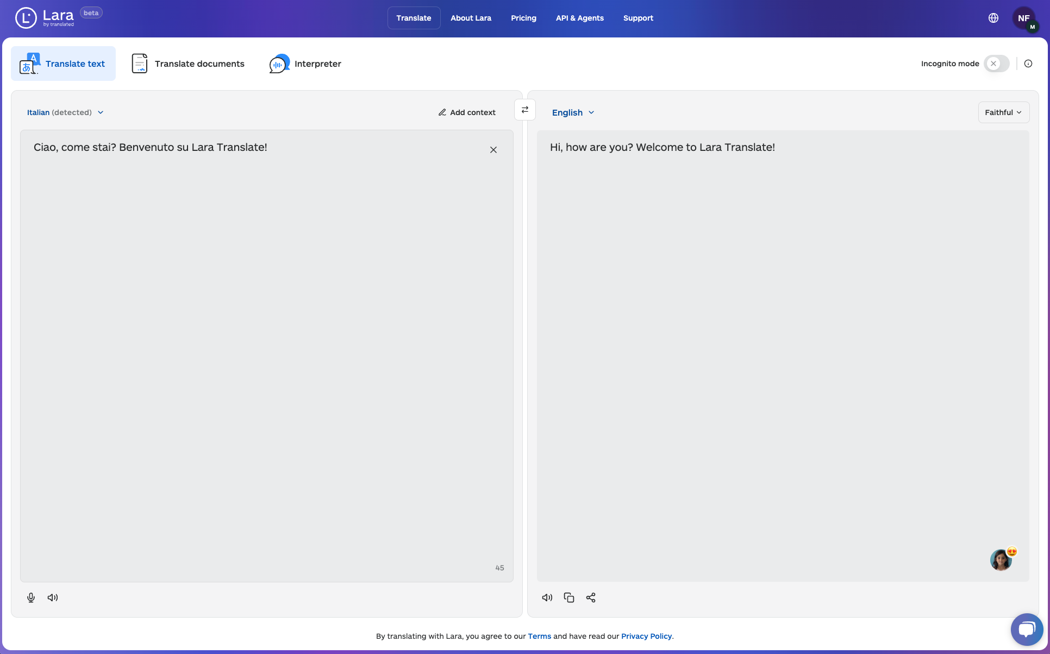Listen to the English translation audio
The height and width of the screenshot is (654, 1050).
tap(547, 598)
